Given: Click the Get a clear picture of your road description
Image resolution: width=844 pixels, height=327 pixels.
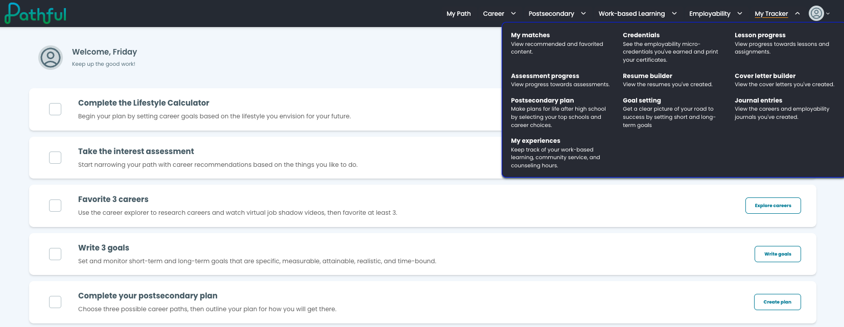Looking at the screenshot, I should coord(669,117).
